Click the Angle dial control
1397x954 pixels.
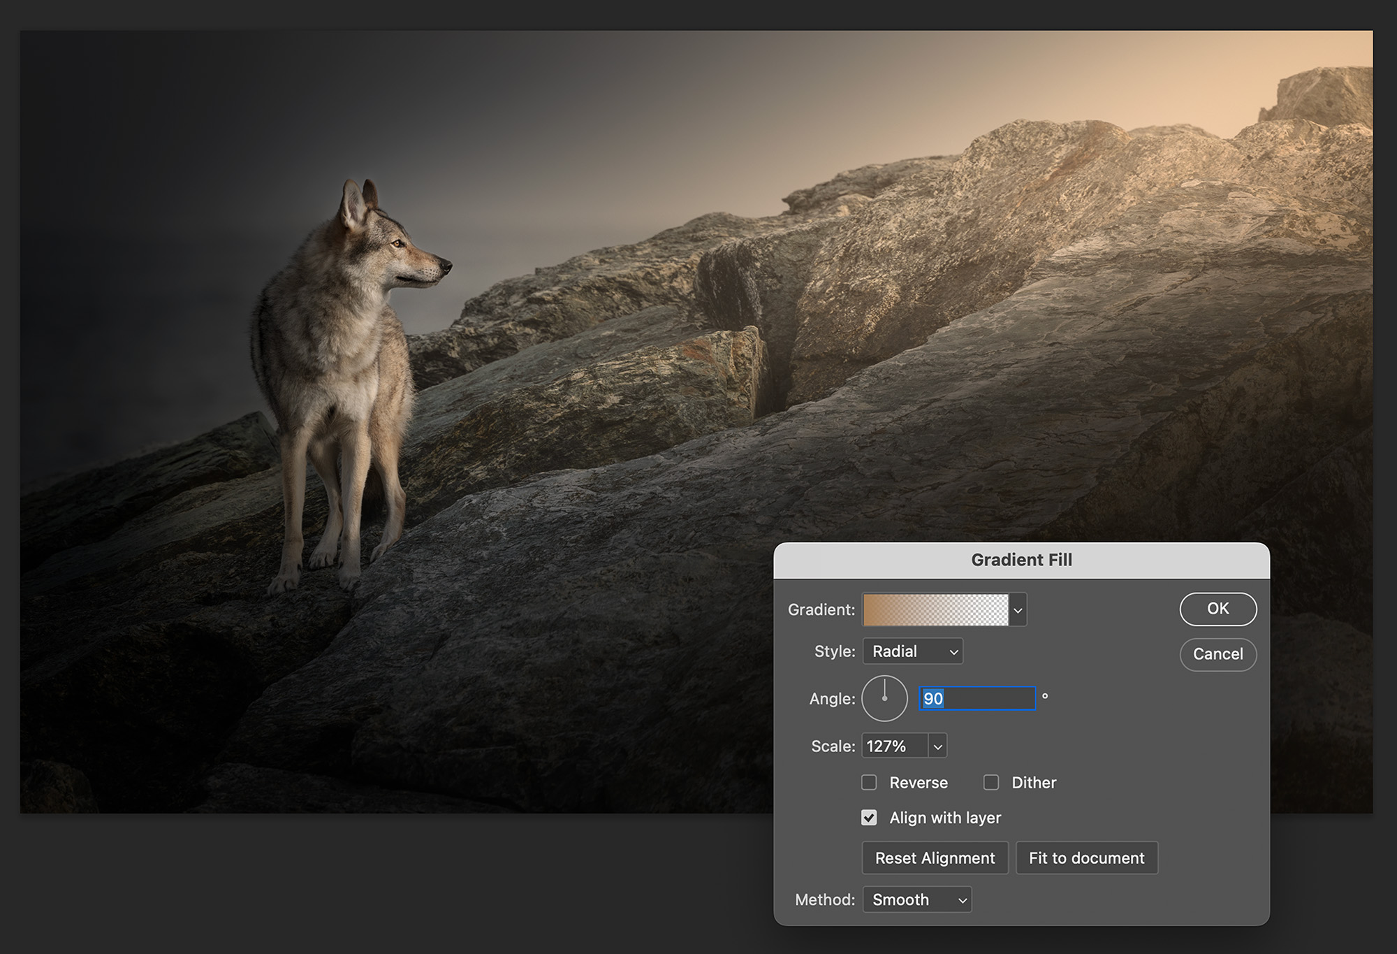[x=884, y=698]
